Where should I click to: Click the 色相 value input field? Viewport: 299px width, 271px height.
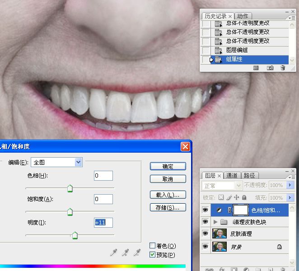[103, 176]
